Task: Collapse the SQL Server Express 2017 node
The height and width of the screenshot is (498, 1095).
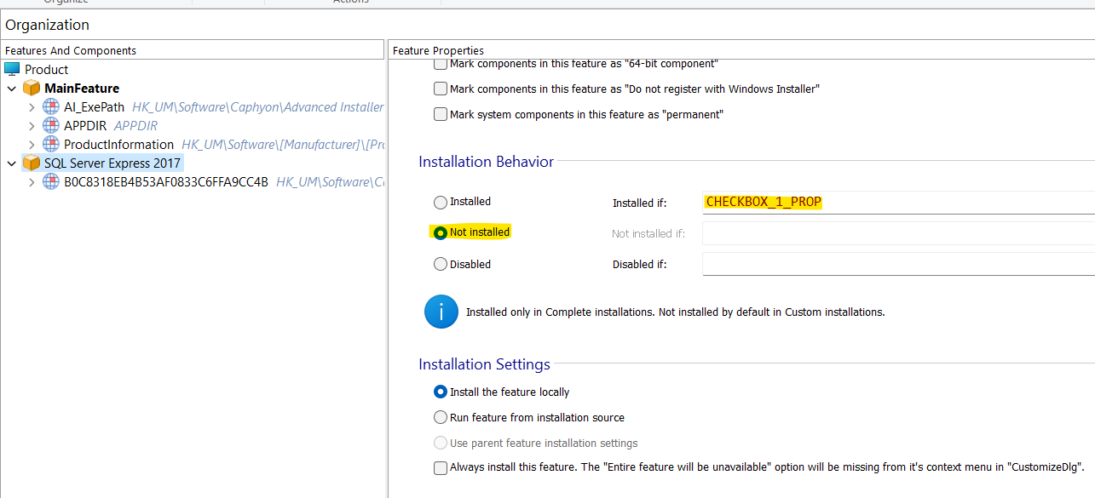Action: tap(11, 163)
